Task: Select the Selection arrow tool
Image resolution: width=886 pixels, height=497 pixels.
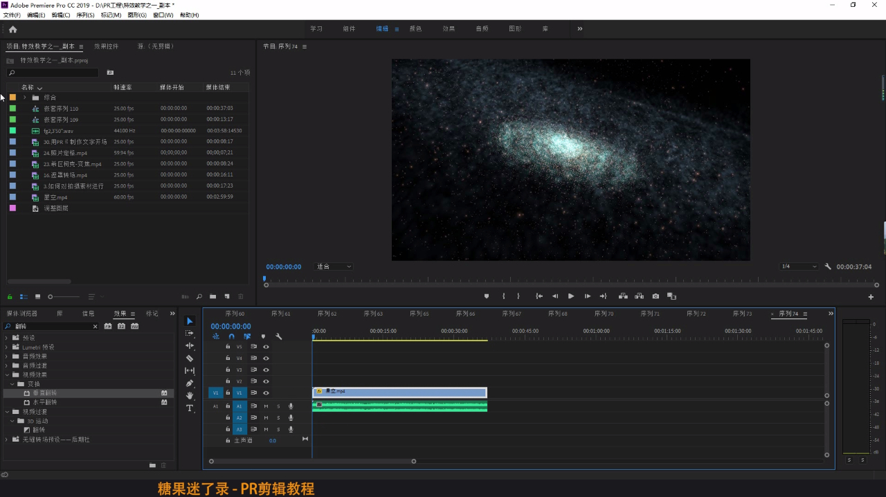Action: pos(190,321)
